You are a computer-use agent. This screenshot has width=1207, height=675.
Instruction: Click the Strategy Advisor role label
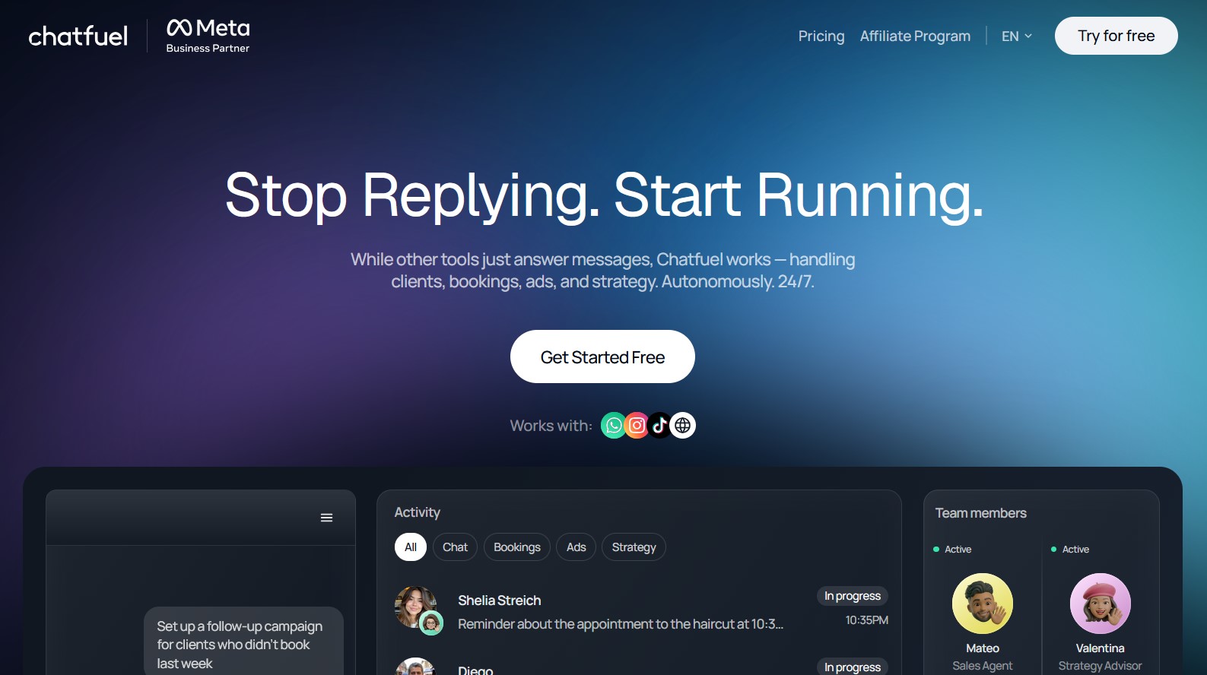pyautogui.click(x=1101, y=666)
